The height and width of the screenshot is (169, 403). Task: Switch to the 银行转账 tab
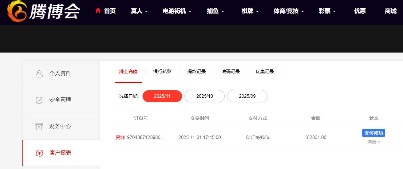point(162,72)
